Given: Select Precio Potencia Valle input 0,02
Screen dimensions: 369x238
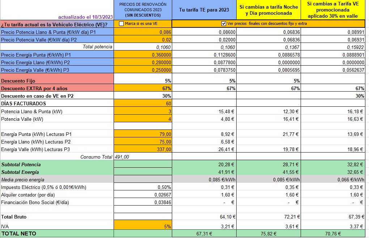Looking at the screenshot, I should 143,39.
